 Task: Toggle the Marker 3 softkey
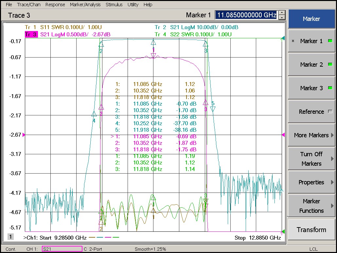coord(311,88)
